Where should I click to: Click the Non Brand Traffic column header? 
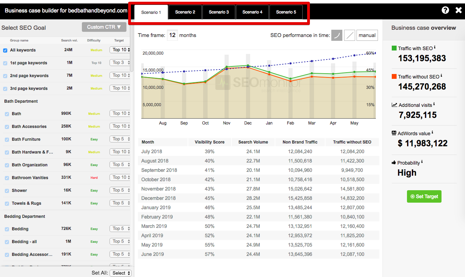300,142
